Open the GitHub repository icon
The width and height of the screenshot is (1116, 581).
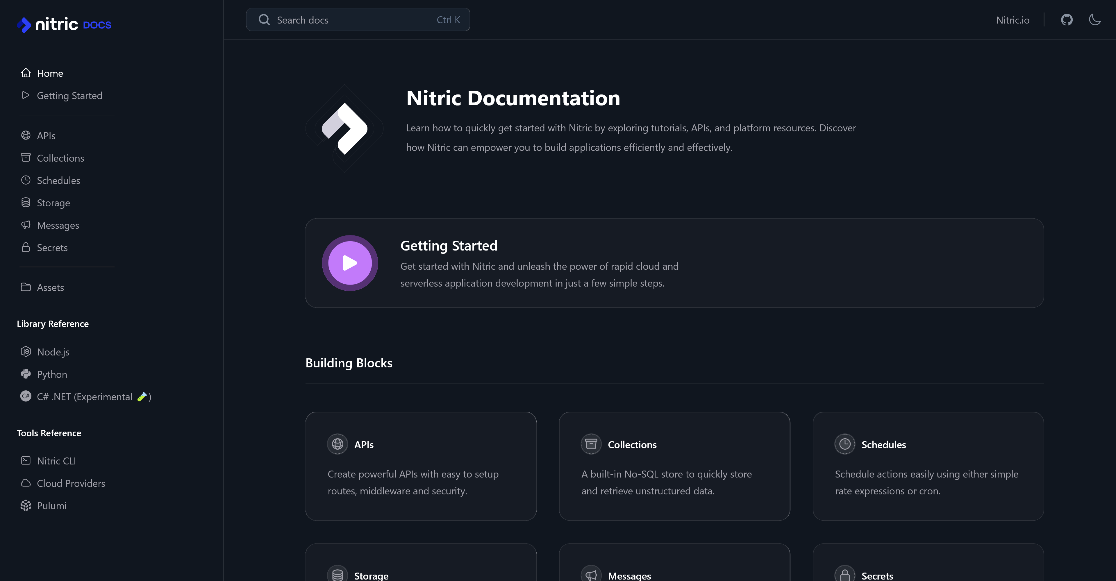(1067, 19)
